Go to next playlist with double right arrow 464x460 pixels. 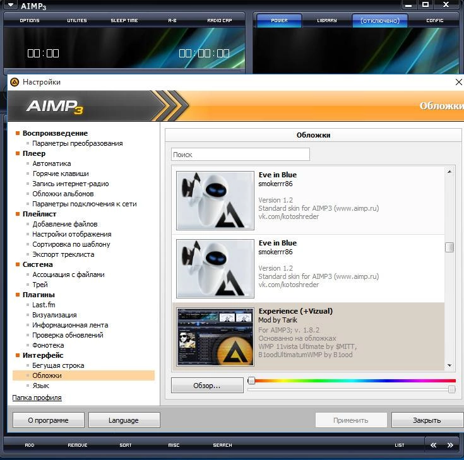click(x=450, y=445)
